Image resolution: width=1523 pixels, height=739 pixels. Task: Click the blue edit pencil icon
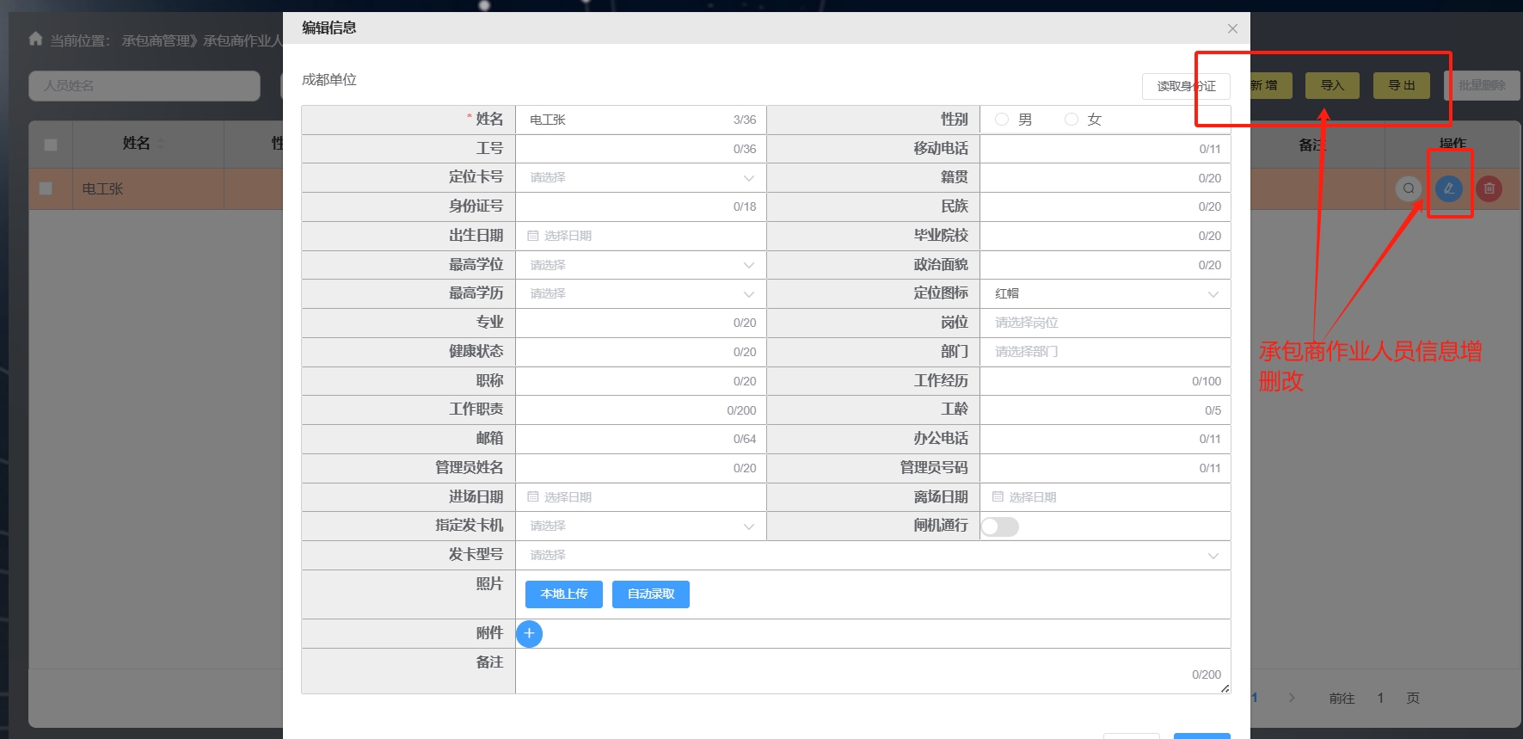tap(1448, 188)
